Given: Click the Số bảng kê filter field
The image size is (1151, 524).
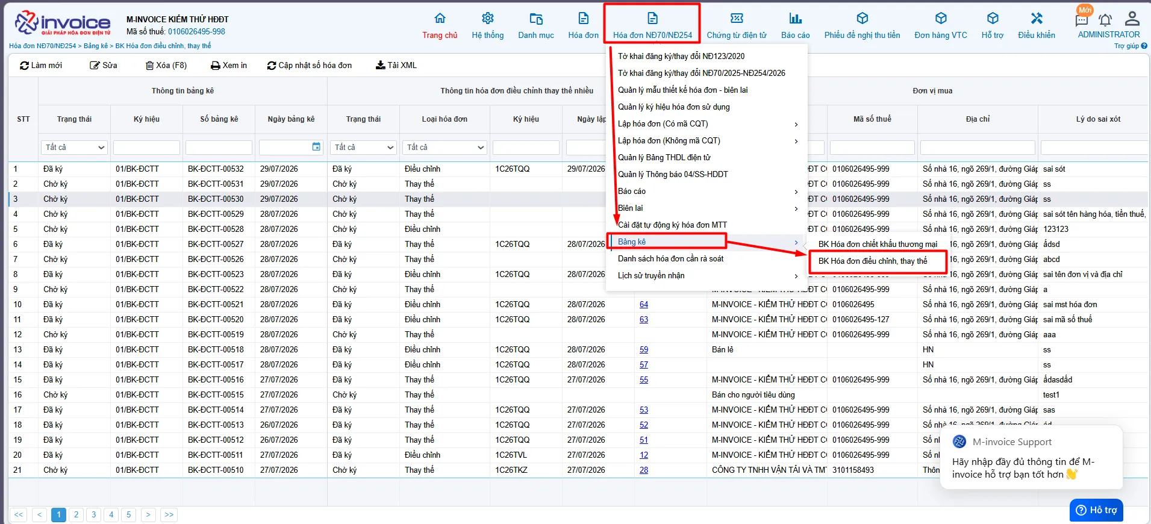Looking at the screenshot, I should [x=219, y=147].
